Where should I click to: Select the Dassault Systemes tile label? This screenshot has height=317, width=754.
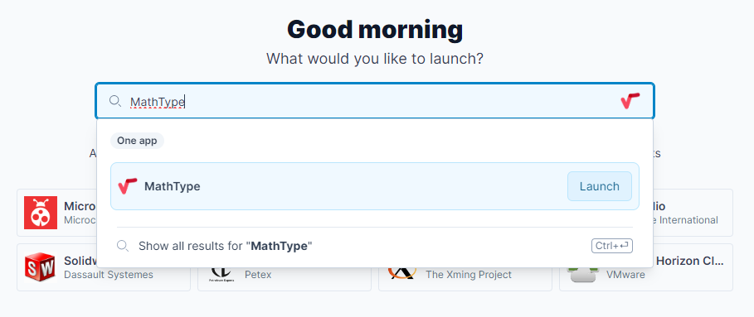(x=108, y=275)
